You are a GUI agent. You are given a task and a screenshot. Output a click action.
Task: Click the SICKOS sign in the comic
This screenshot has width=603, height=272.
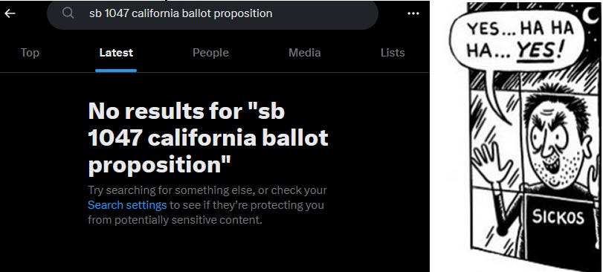(x=558, y=218)
